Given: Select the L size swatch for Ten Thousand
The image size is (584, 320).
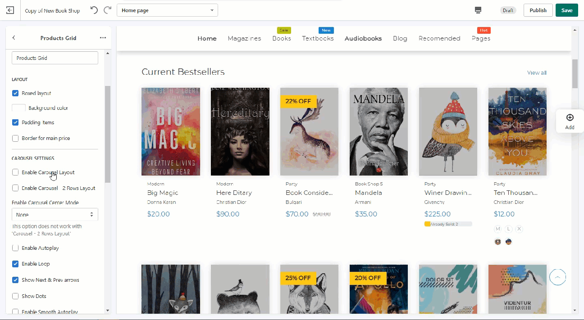Looking at the screenshot, I should pyautogui.click(x=508, y=229).
